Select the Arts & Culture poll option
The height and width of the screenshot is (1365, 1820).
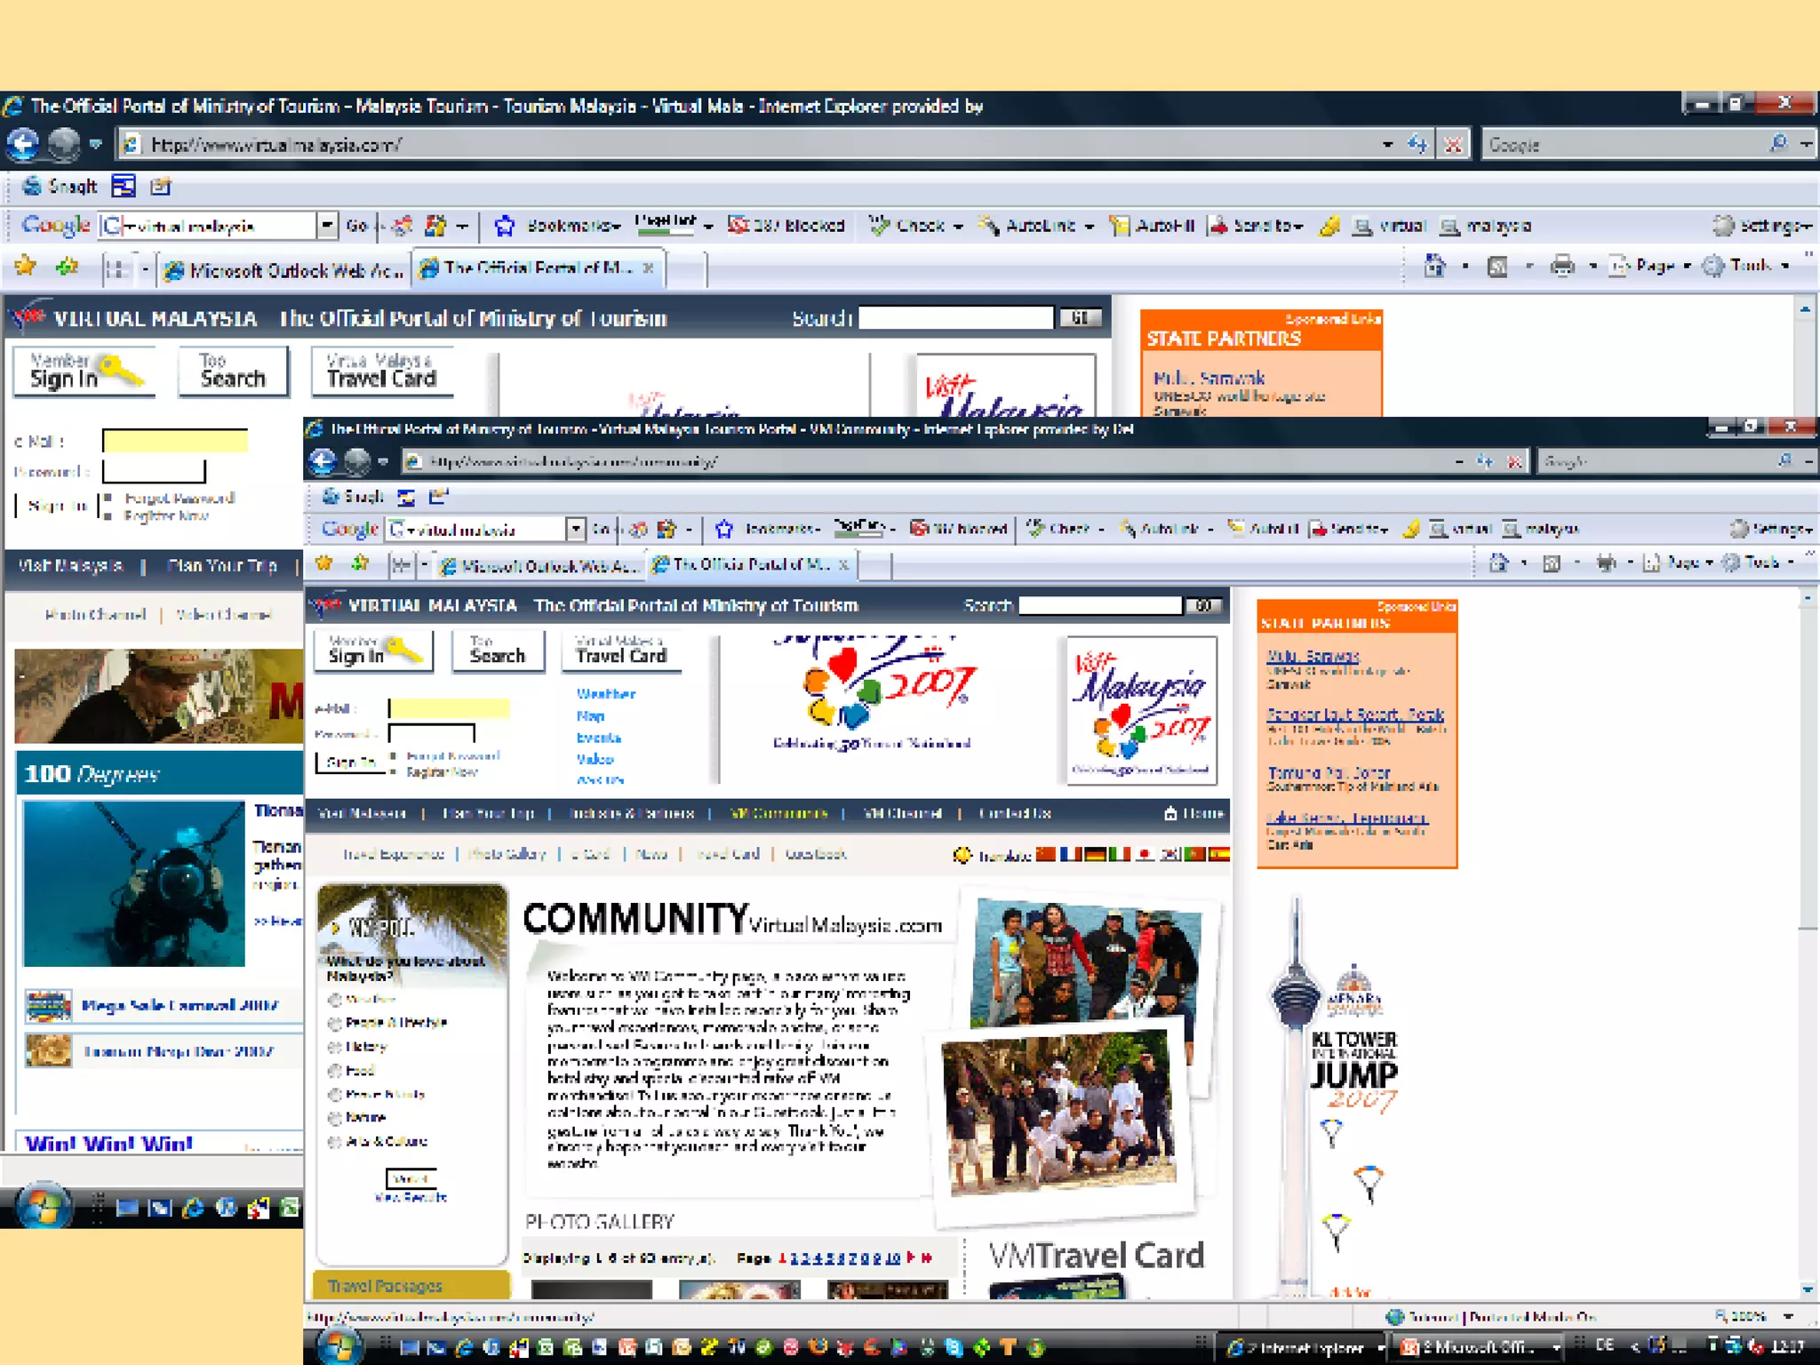click(335, 1142)
